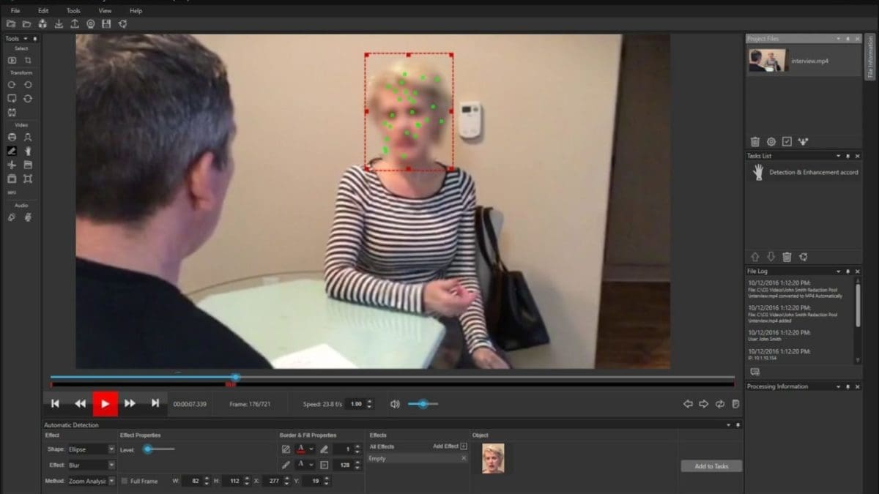Screen dimensions: 879x494
Task: Move the task up in the Tasks List
Action: point(755,257)
